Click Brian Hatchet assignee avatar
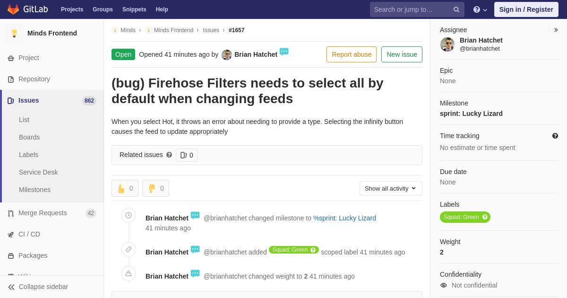567x298 pixels. [x=447, y=44]
